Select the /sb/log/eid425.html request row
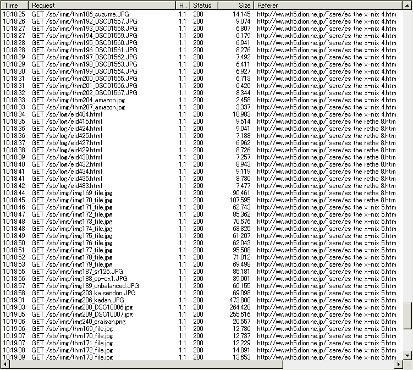This screenshot has height=370, width=413. [201, 136]
